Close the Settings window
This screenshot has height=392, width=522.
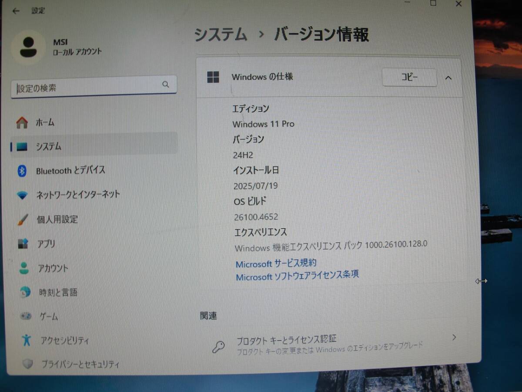point(458,4)
